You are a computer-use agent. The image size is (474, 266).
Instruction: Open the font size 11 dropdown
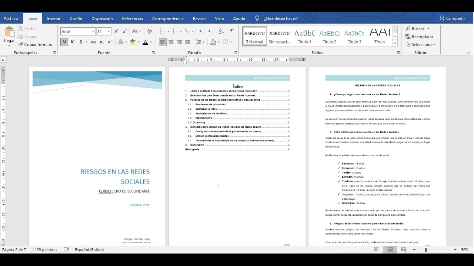pos(109,32)
